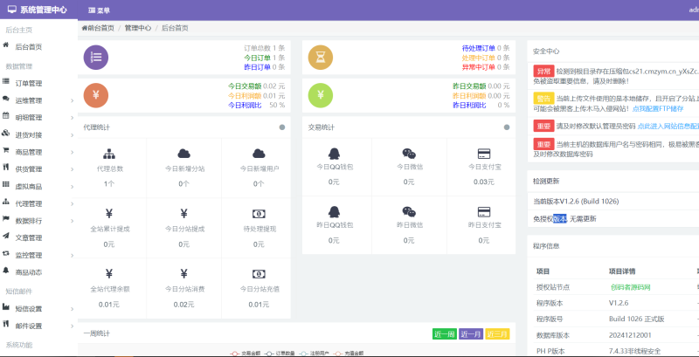Click the 昨日QQ钱包 penguin icon
Screen dimensions: 699x357
pos(335,211)
